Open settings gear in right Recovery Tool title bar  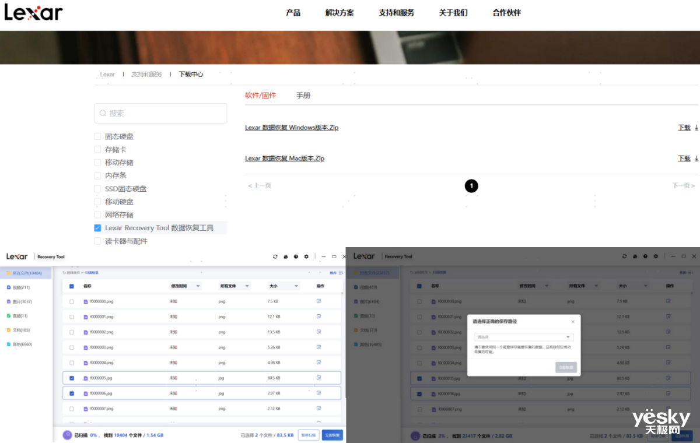click(656, 256)
